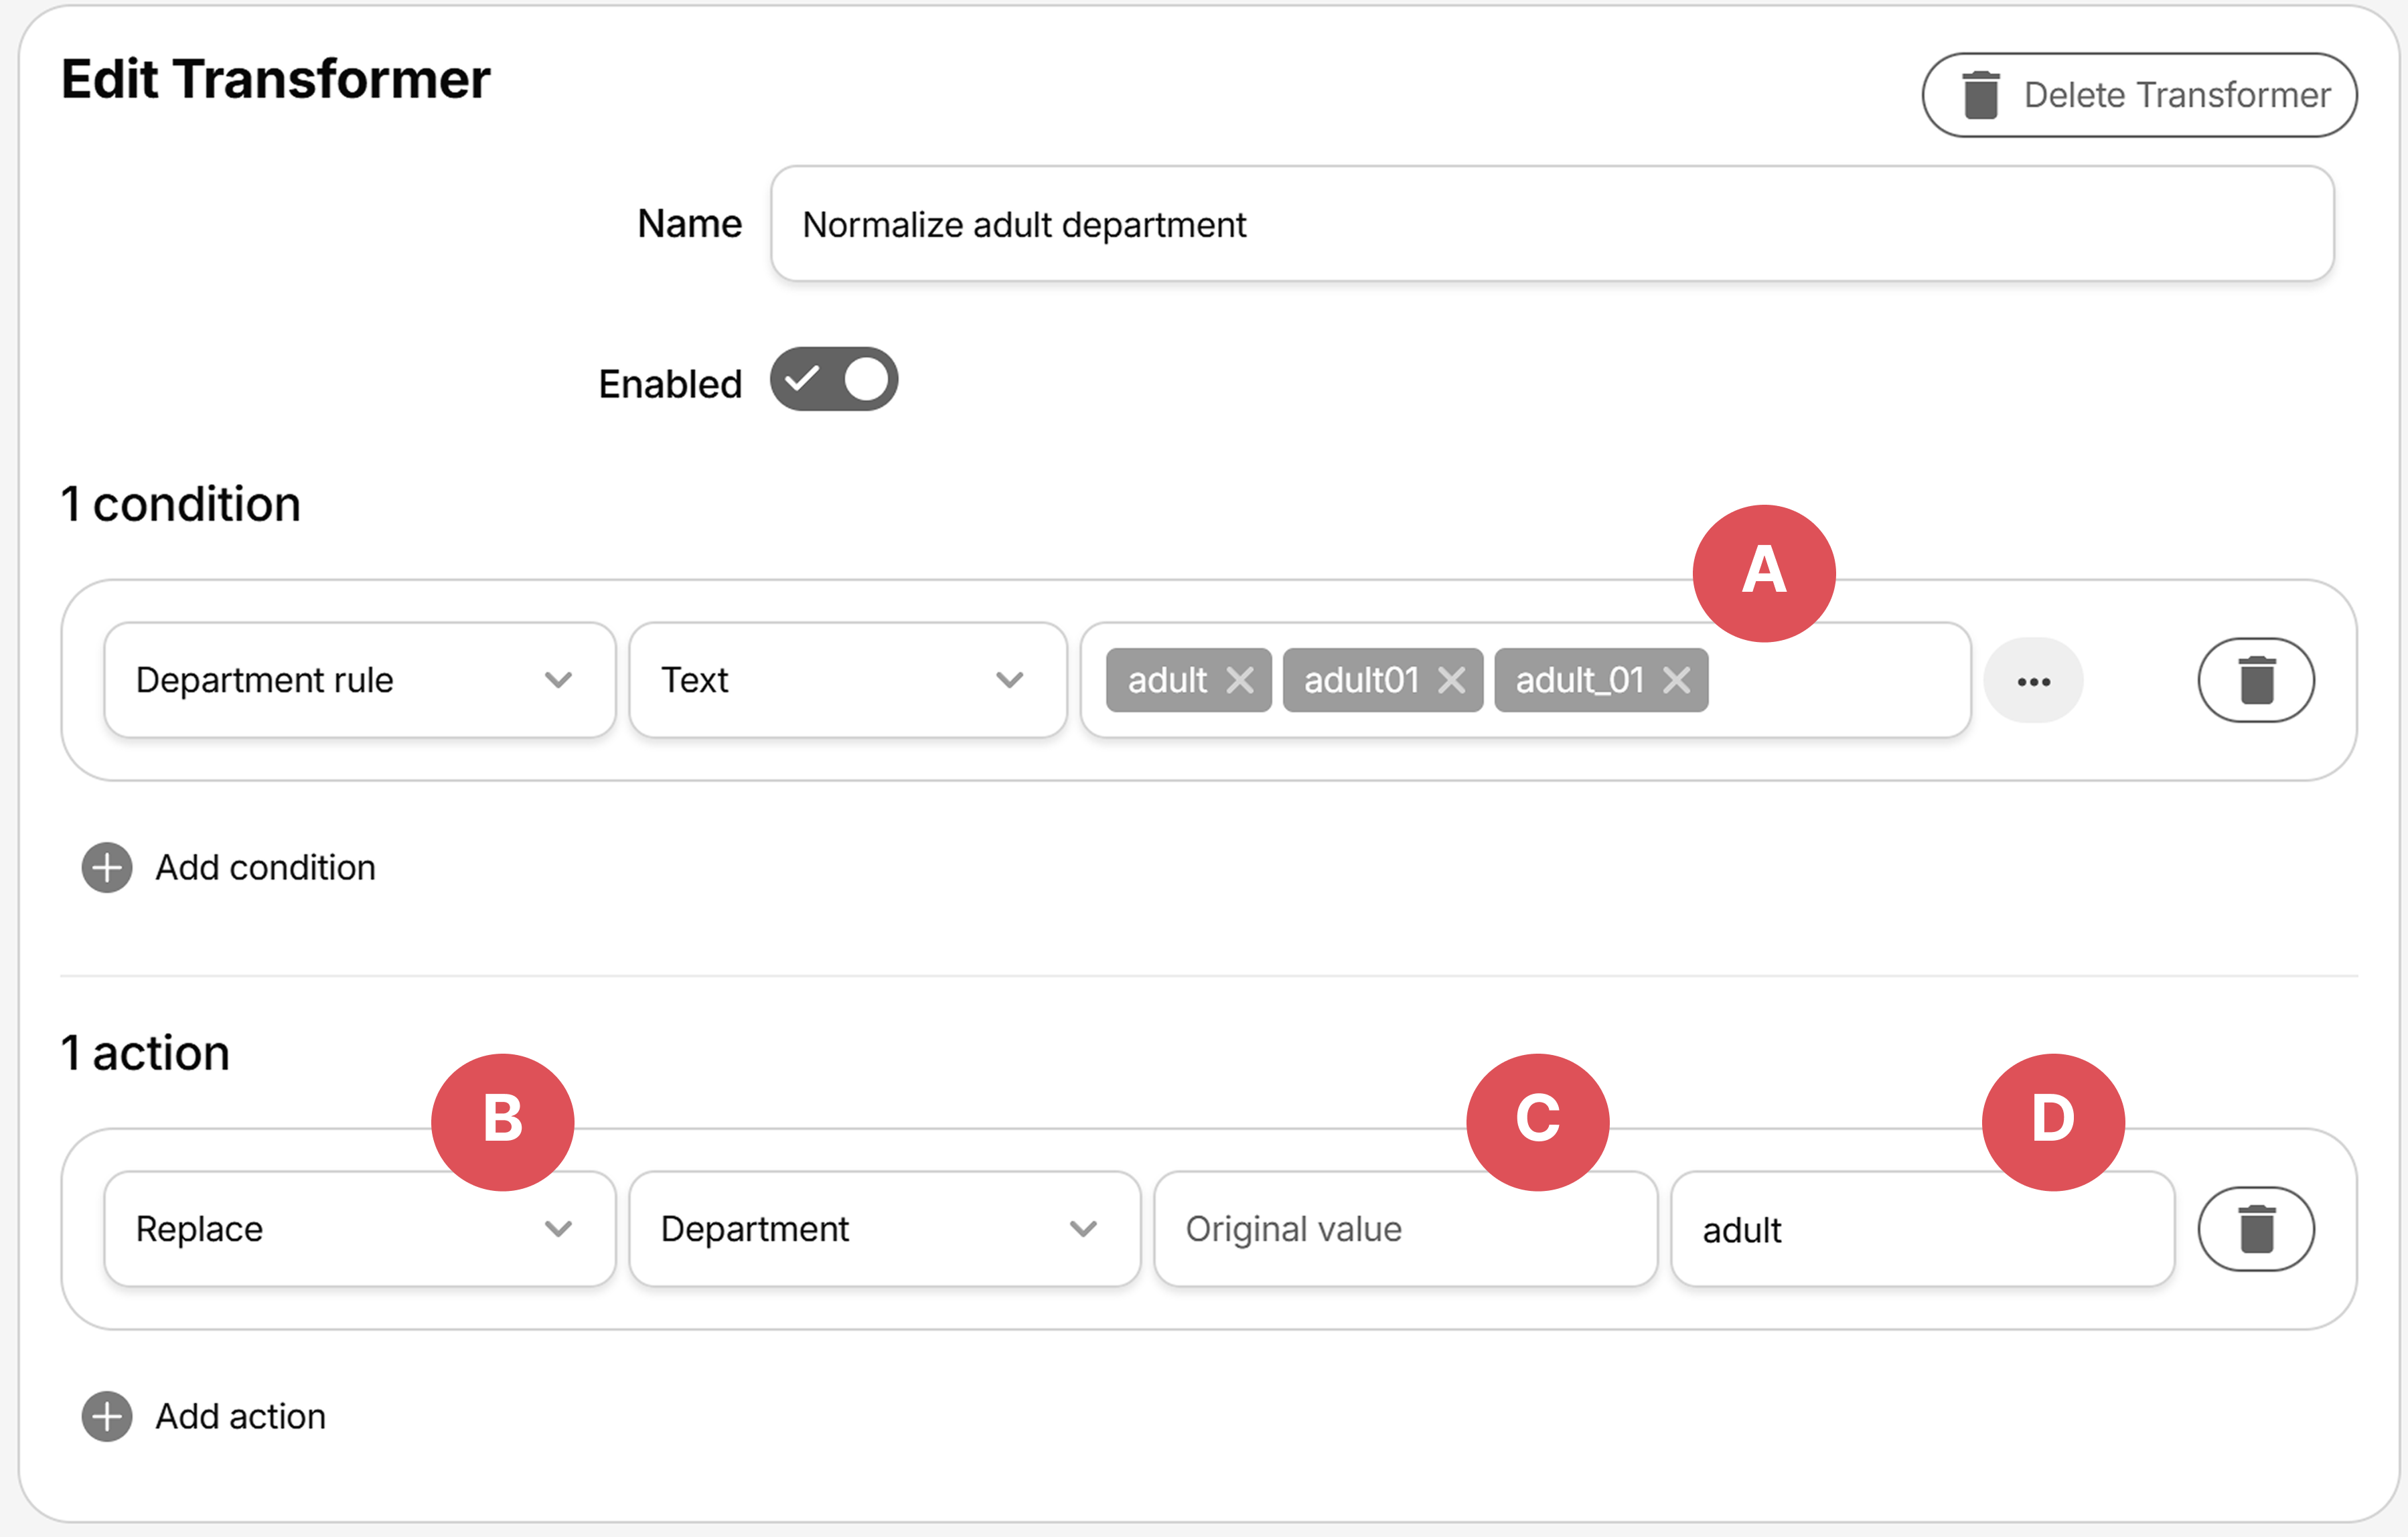Image resolution: width=2408 pixels, height=1537 pixels.
Task: Expand the Department field dropdown
Action: [884, 1229]
